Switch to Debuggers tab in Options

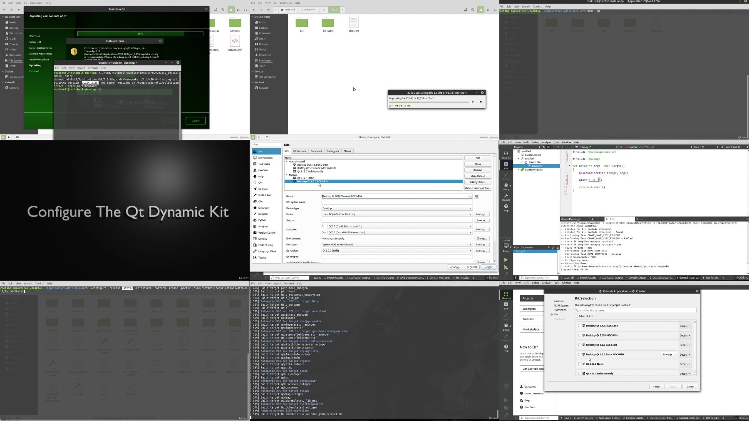click(333, 151)
